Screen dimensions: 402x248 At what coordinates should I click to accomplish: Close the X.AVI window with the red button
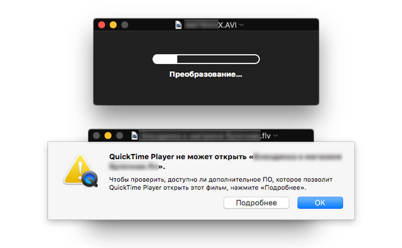(102, 25)
